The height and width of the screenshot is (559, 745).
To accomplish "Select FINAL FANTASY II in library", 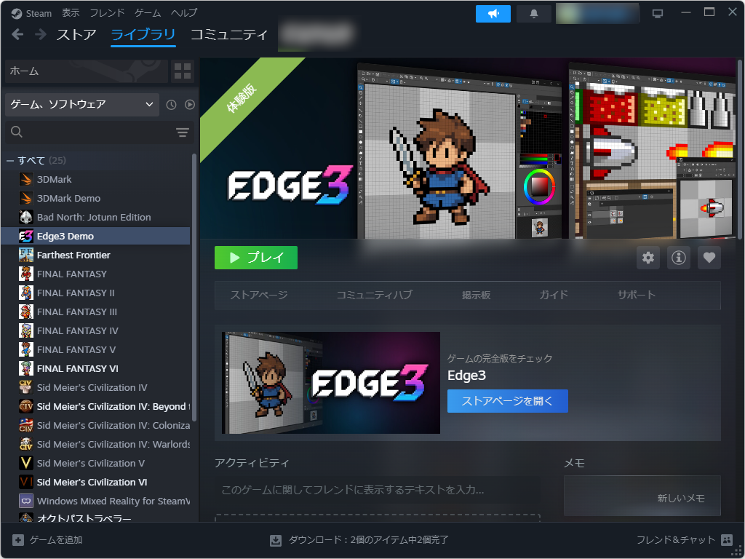I will coord(76,293).
